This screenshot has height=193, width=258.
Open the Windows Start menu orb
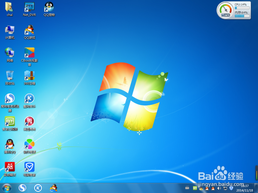tap(7, 188)
